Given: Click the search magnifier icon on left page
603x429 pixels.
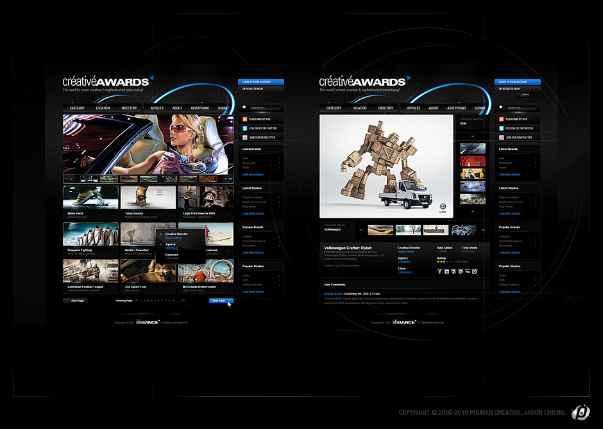Looking at the screenshot, I should (x=244, y=108).
